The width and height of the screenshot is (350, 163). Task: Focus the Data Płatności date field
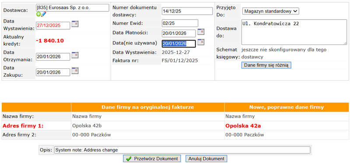[179, 34]
